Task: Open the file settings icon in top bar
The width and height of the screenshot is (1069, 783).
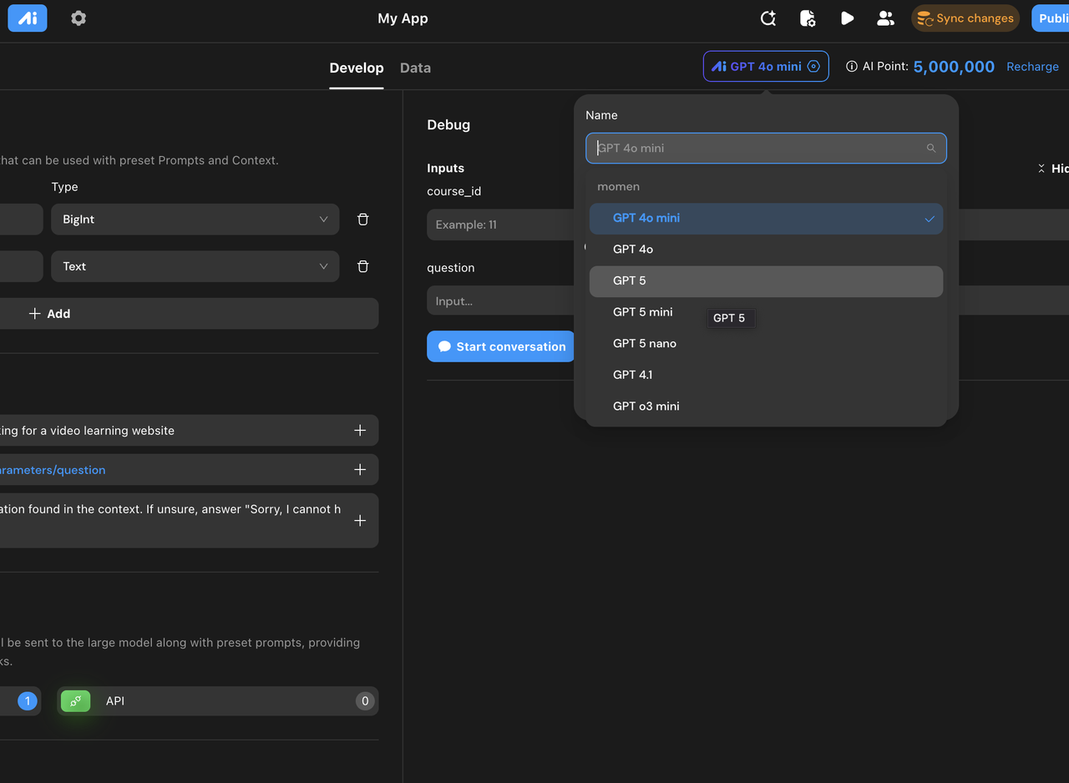Action: click(x=808, y=18)
